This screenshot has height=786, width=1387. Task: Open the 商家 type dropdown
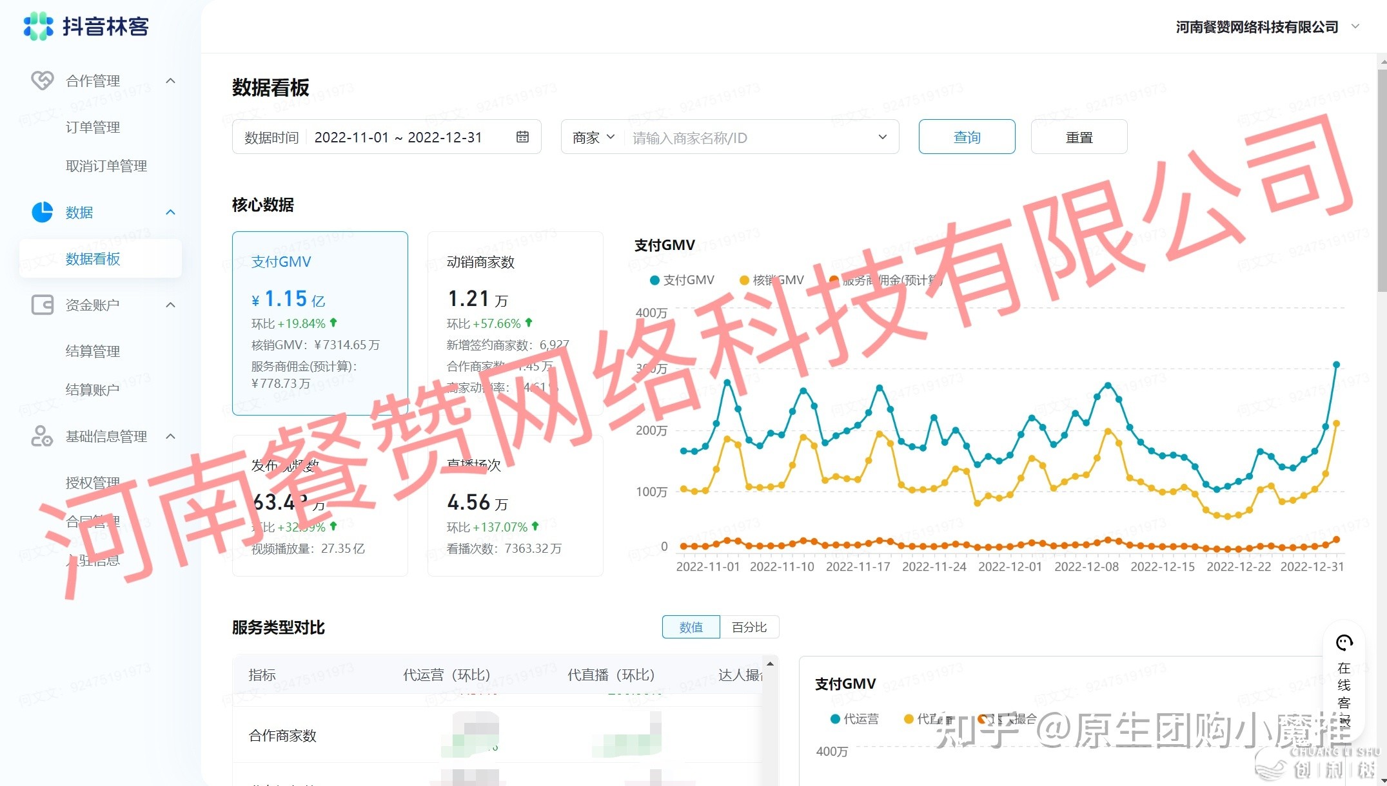pyautogui.click(x=593, y=137)
